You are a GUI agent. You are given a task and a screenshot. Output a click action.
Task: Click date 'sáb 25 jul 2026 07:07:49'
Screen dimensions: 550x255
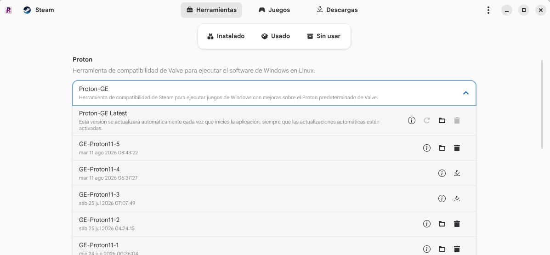(x=107, y=203)
